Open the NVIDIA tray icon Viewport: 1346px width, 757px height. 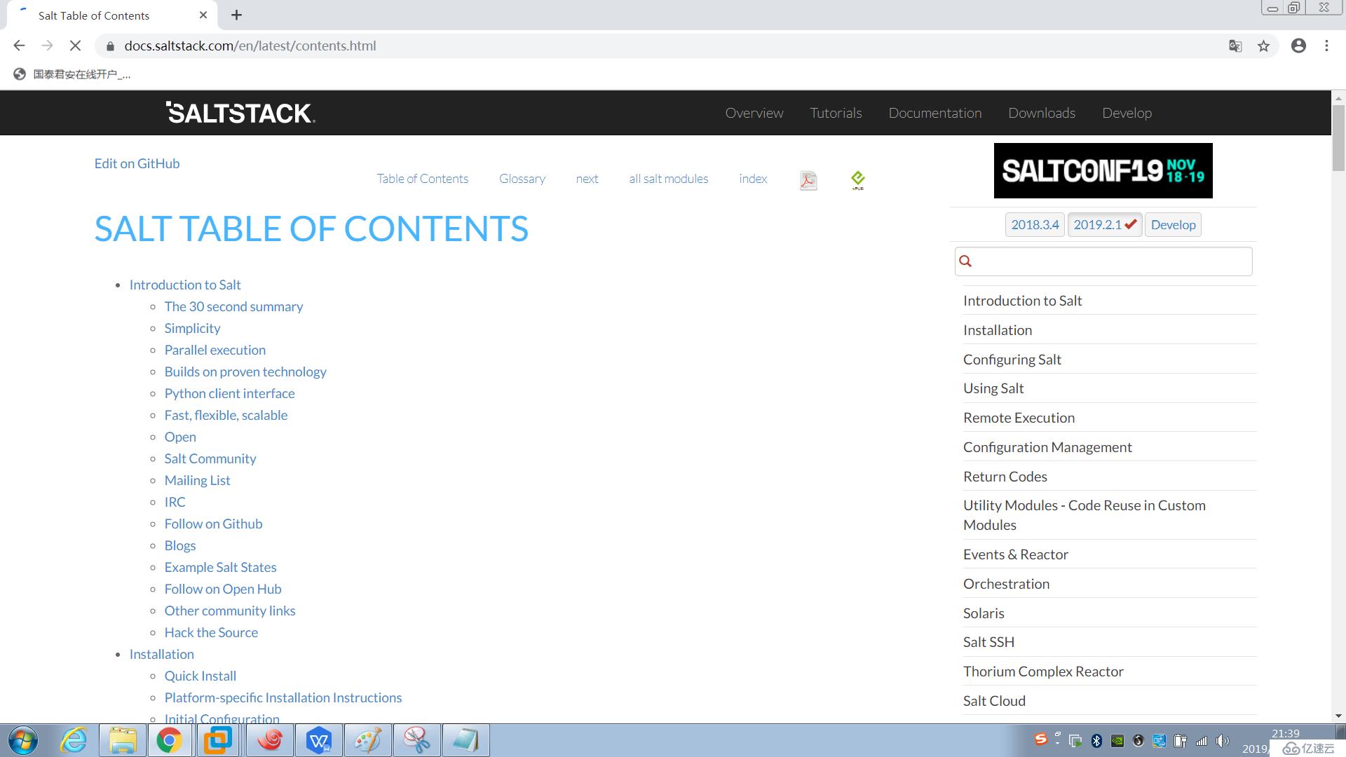pyautogui.click(x=1117, y=741)
